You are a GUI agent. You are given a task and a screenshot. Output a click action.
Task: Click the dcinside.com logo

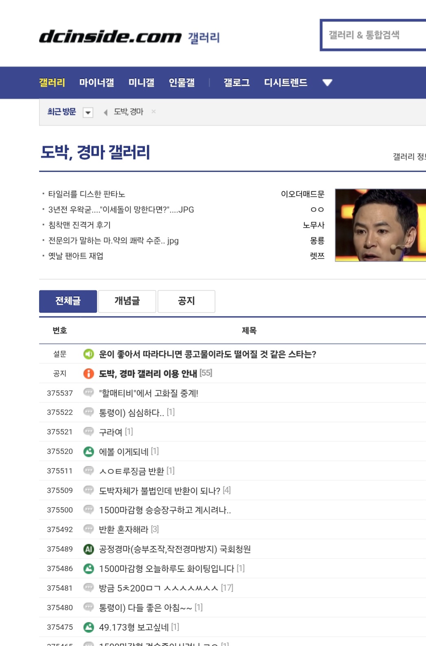coord(110,37)
